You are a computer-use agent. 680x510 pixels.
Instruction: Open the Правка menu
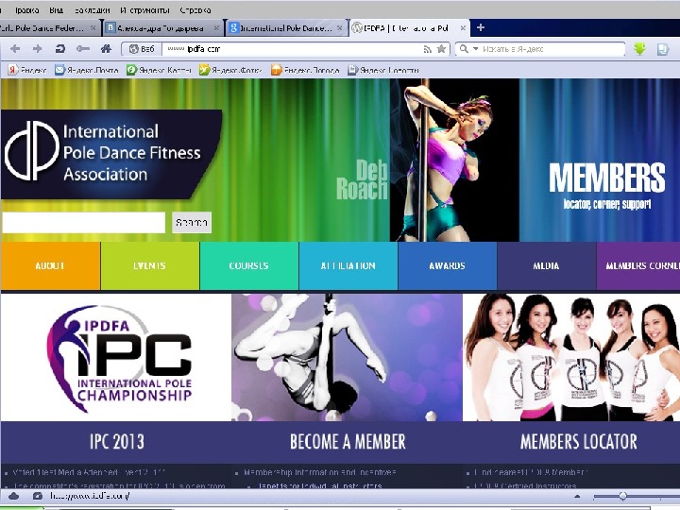click(x=26, y=10)
